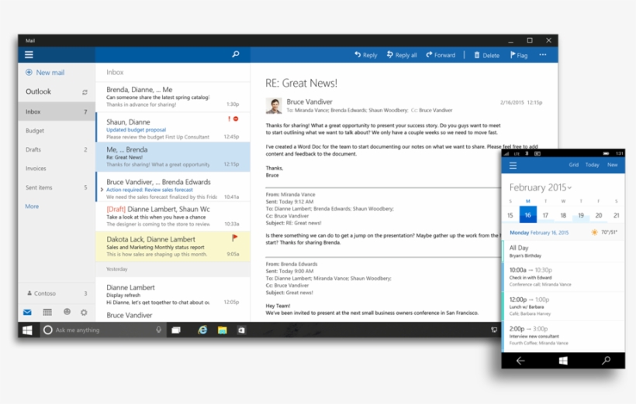Screen dimensions: 636x404
Task: Open the All Day Bryan's Birthday event
Action: pyautogui.click(x=563, y=252)
